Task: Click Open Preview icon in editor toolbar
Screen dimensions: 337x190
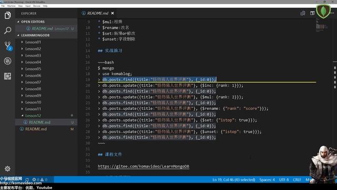Action: (x=303, y=13)
